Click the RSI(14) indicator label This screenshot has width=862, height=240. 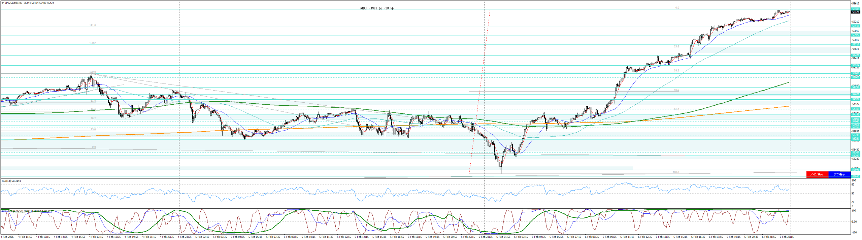[11, 181]
